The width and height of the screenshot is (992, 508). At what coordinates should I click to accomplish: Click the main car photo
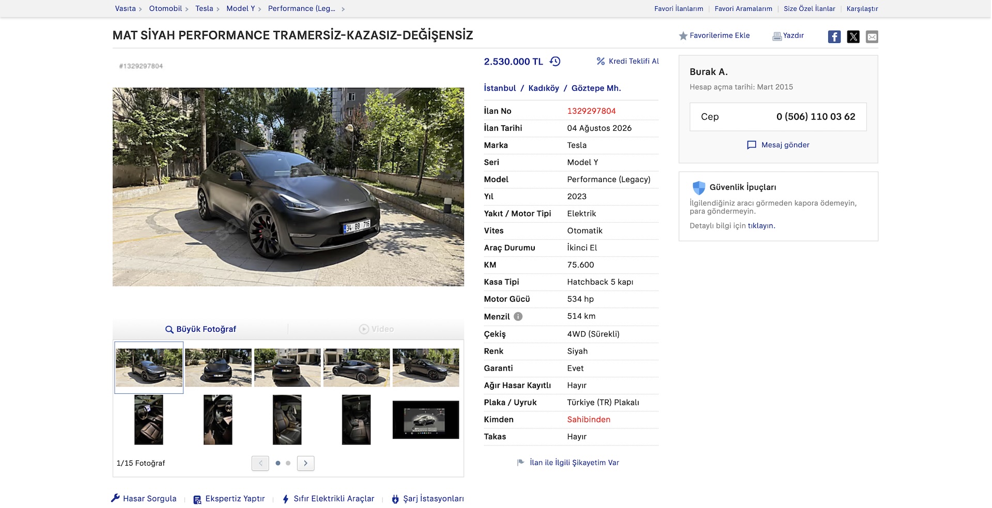click(288, 187)
